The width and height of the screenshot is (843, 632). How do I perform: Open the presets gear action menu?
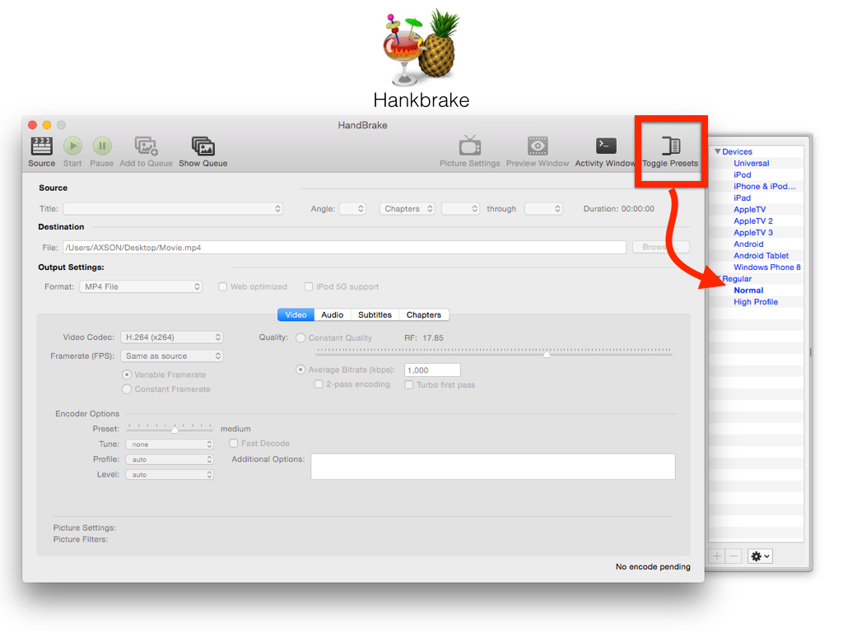coord(760,556)
